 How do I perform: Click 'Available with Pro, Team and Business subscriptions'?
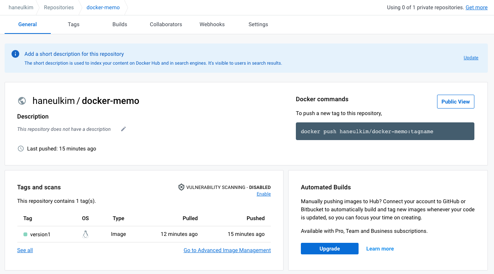coord(364,231)
